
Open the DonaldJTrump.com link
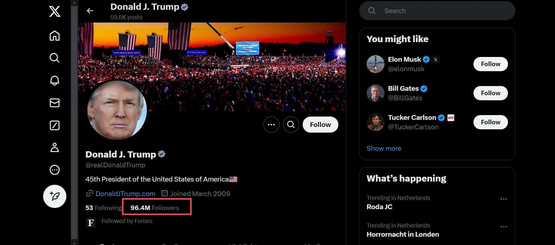[x=125, y=194]
